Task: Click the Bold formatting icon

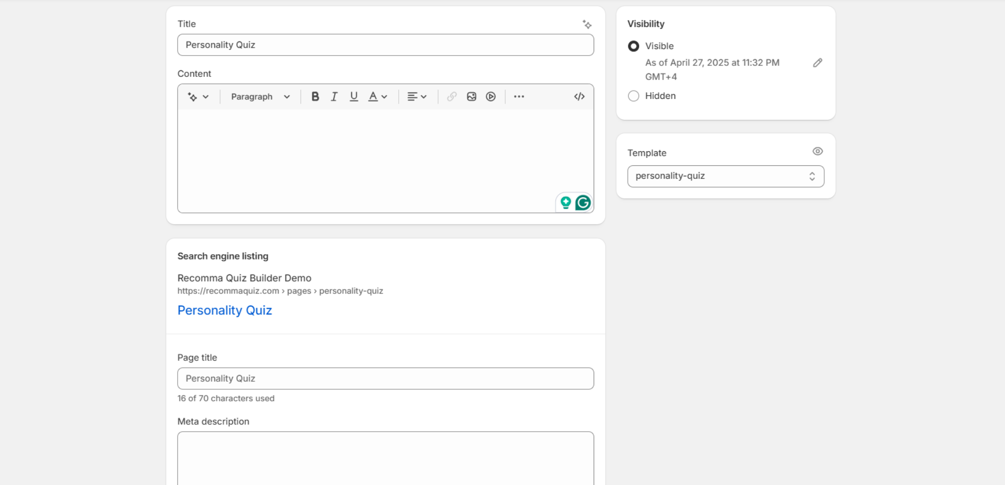Action: tap(315, 97)
